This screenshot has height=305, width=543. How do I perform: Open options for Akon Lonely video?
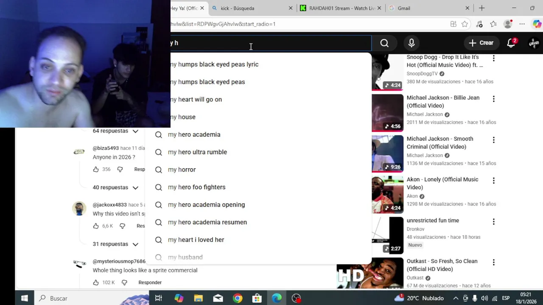pos(493,180)
